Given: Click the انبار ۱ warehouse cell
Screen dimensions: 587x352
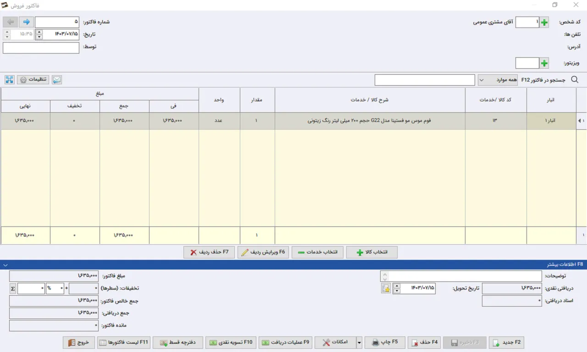Looking at the screenshot, I should [551, 121].
